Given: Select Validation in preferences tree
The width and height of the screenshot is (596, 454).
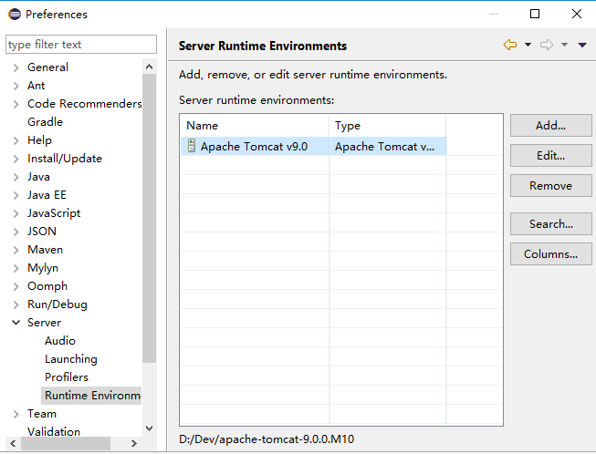Looking at the screenshot, I should [x=54, y=431].
